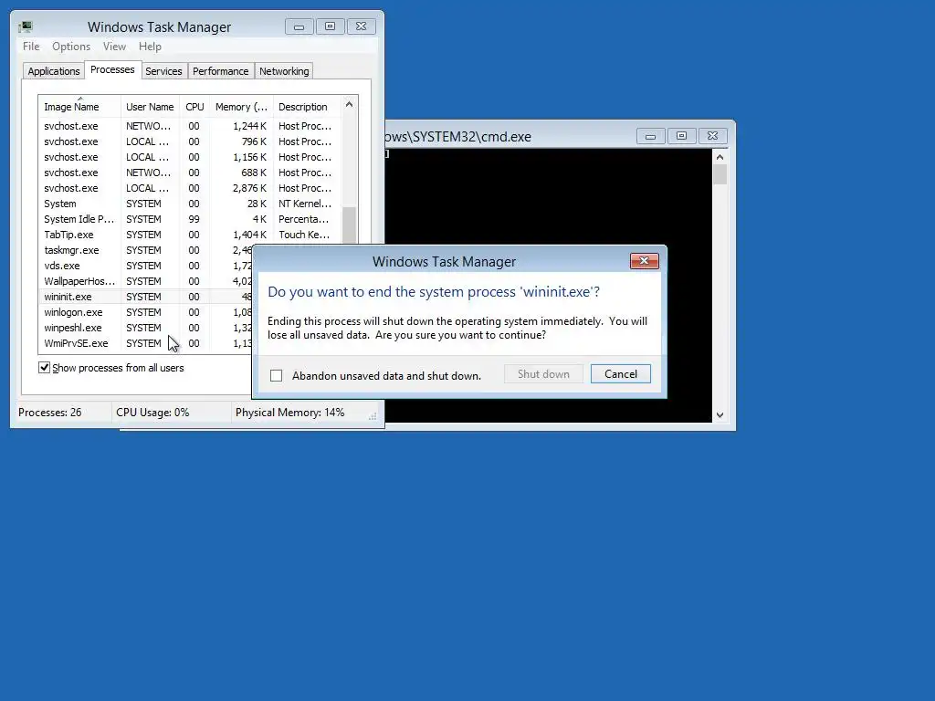Viewport: 935px width, 701px height.
Task: Select the vds.exe process
Action: (147, 266)
